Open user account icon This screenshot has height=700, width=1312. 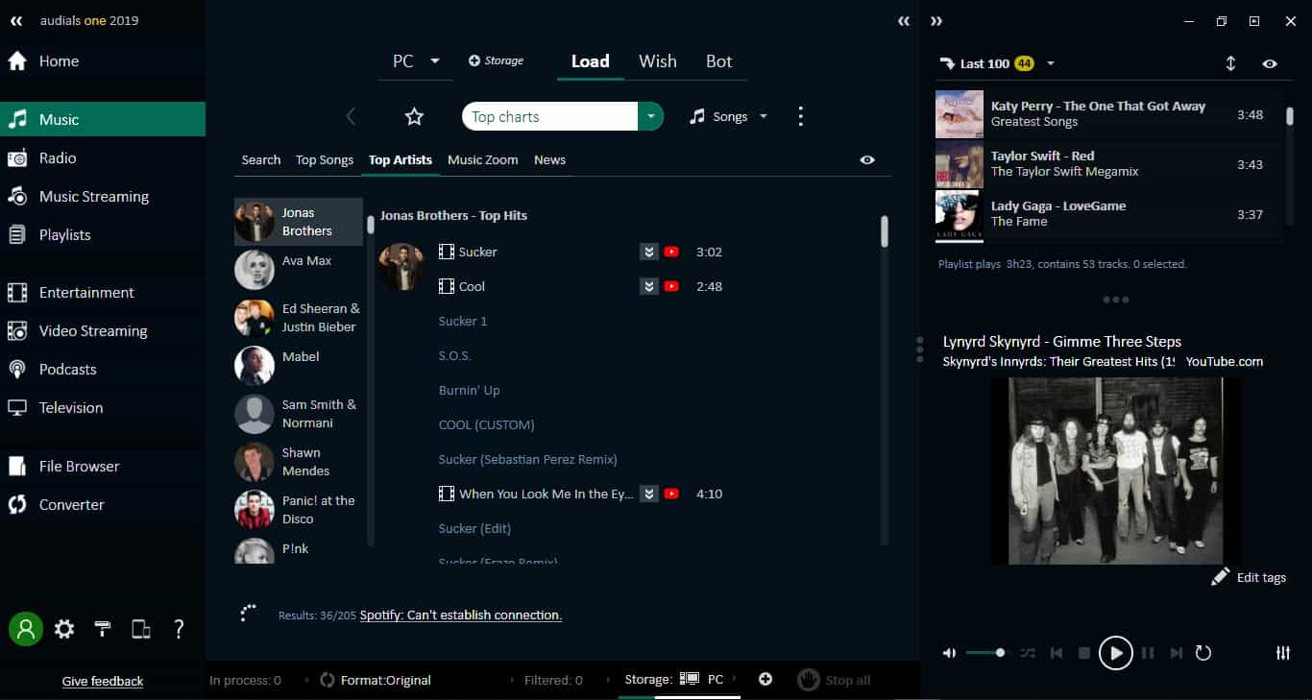tap(26, 629)
